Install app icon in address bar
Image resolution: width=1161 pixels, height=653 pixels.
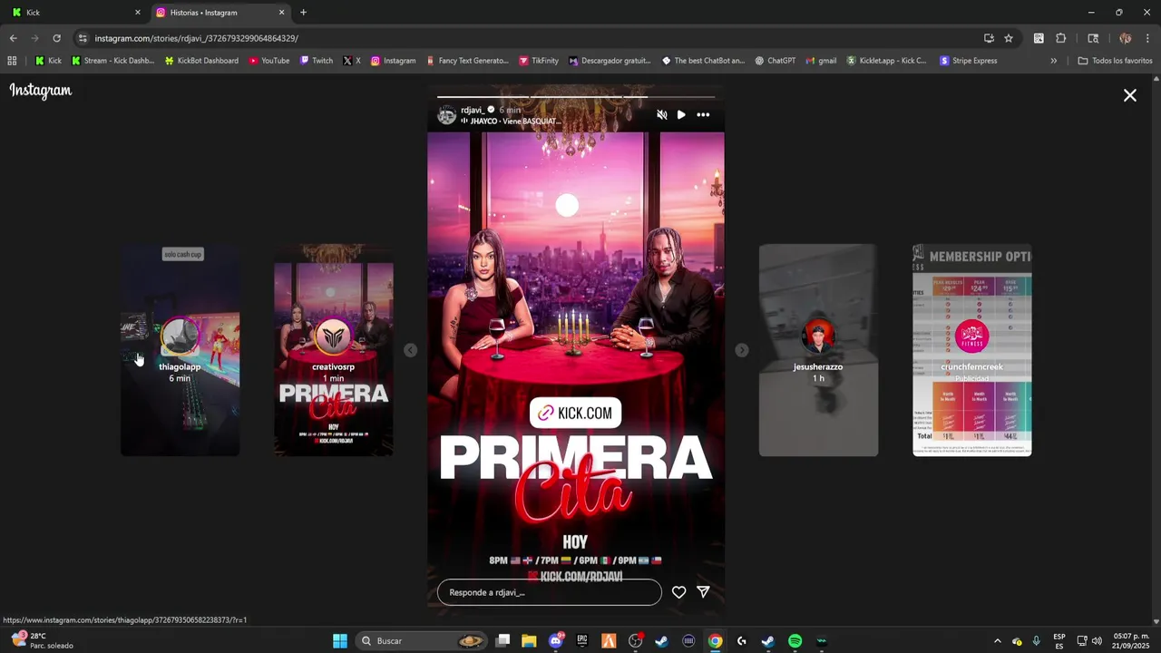pyautogui.click(x=989, y=38)
